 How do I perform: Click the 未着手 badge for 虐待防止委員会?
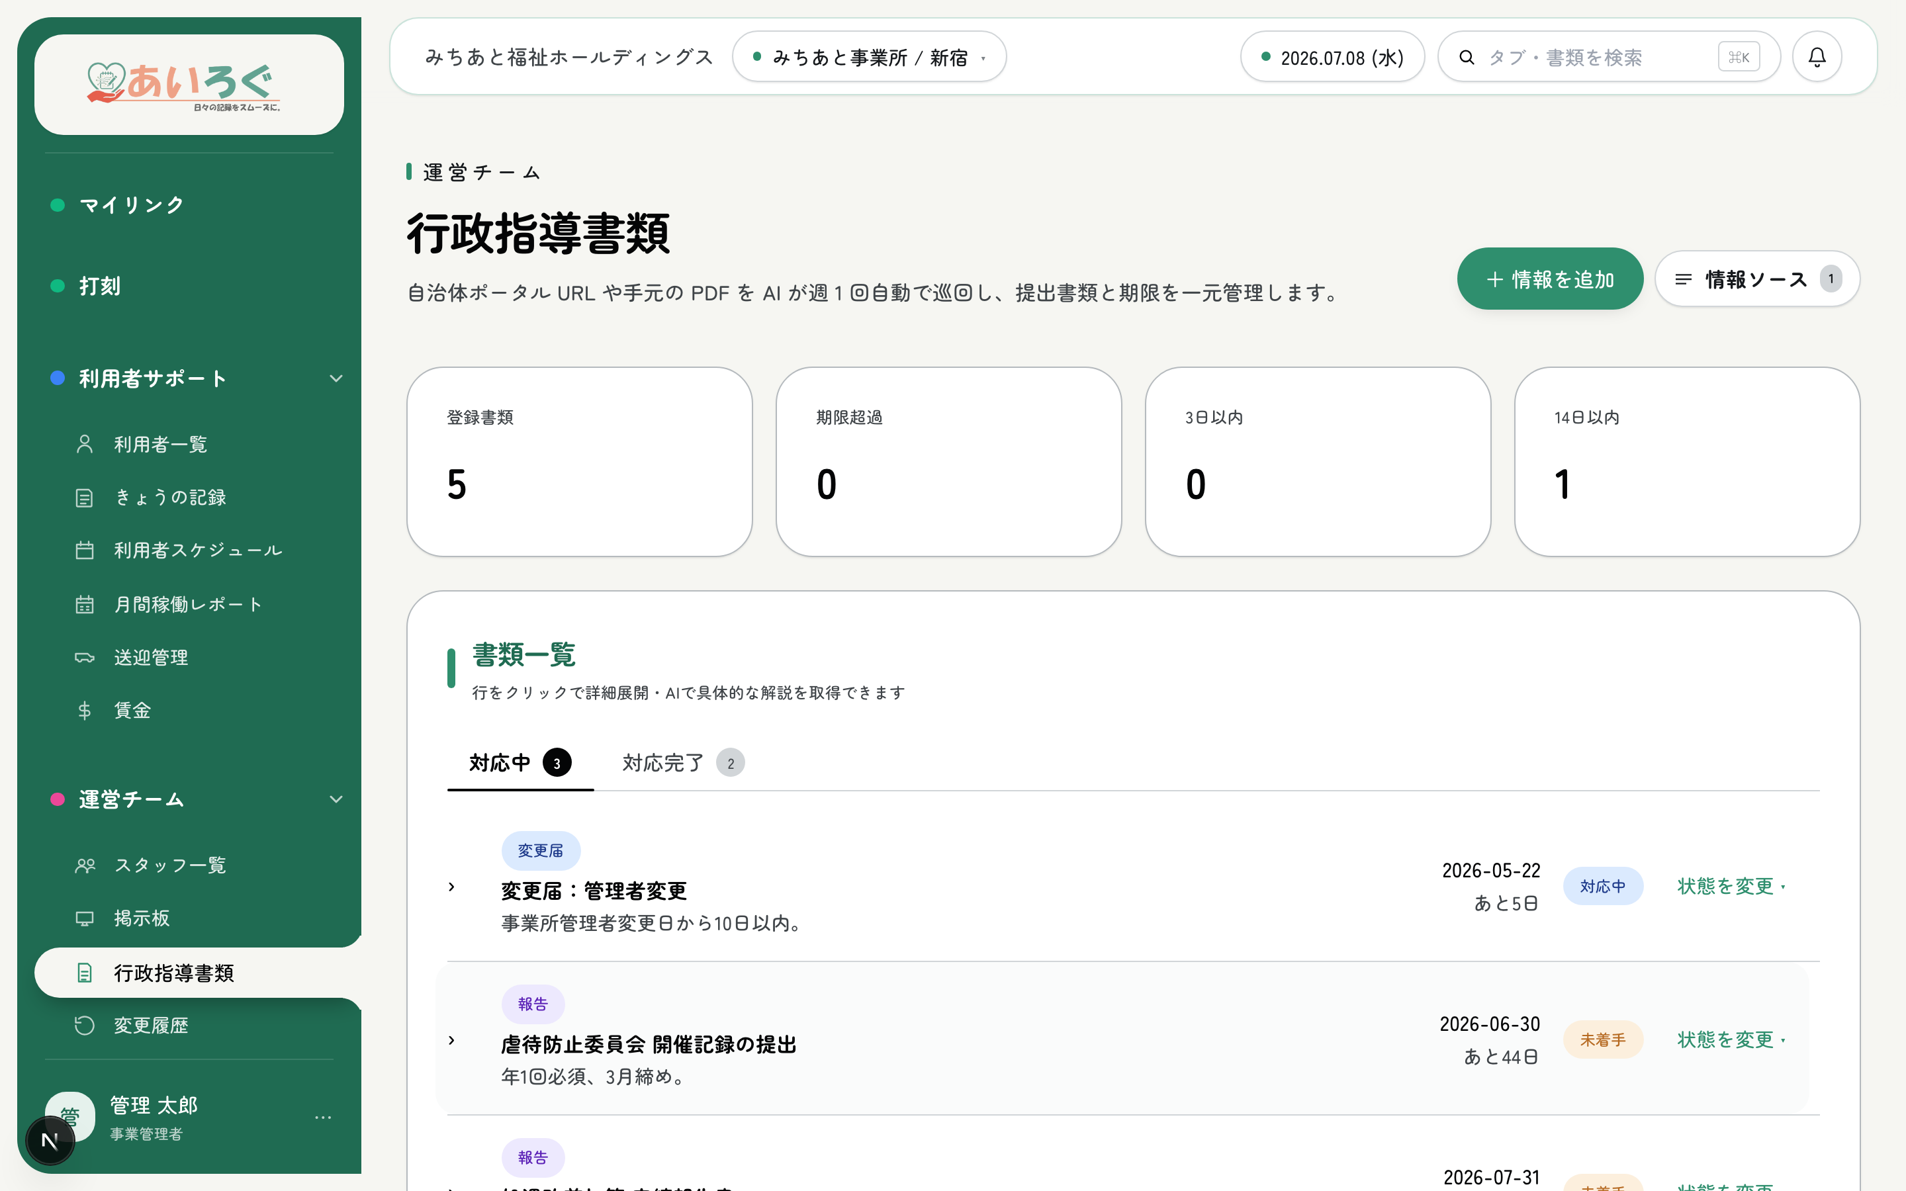coord(1603,1039)
